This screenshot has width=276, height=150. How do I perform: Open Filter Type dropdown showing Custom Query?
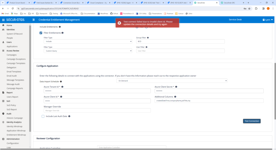[x=88, y=51]
